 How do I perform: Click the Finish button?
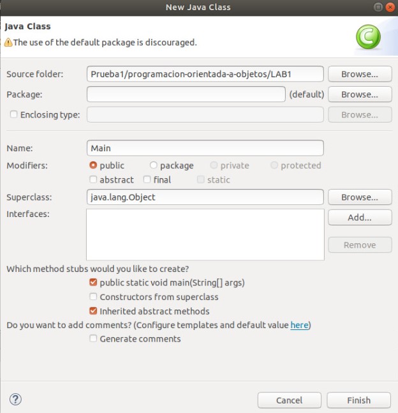tap(358, 400)
